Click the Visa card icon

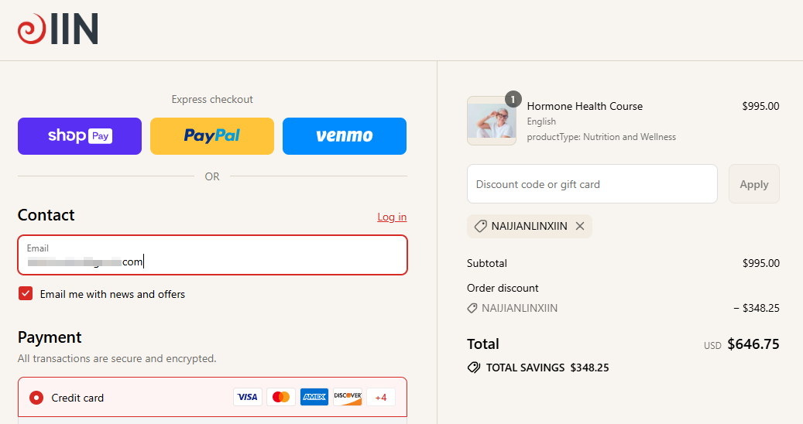pyautogui.click(x=248, y=397)
